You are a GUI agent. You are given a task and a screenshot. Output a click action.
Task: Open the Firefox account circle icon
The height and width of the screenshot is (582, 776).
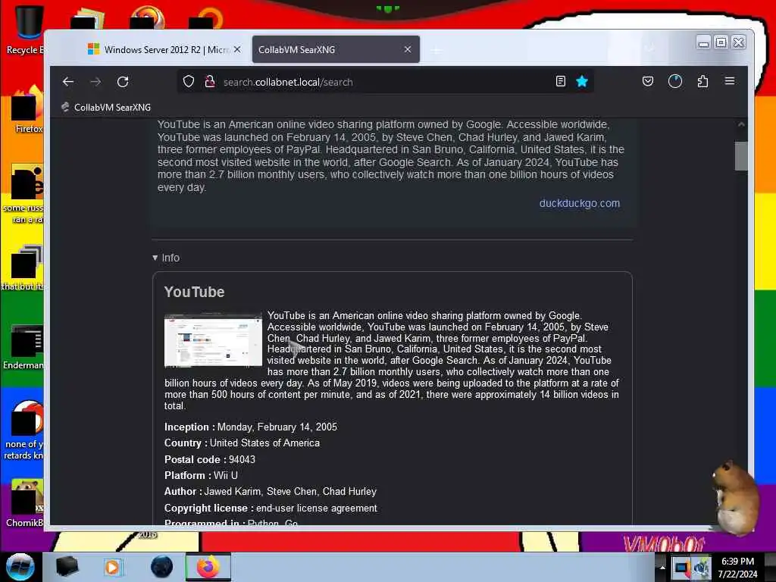pyautogui.click(x=675, y=81)
